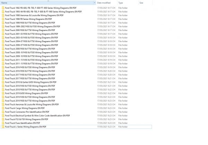Click folder icon of 2017 F650 & F750

coord(3,79)
